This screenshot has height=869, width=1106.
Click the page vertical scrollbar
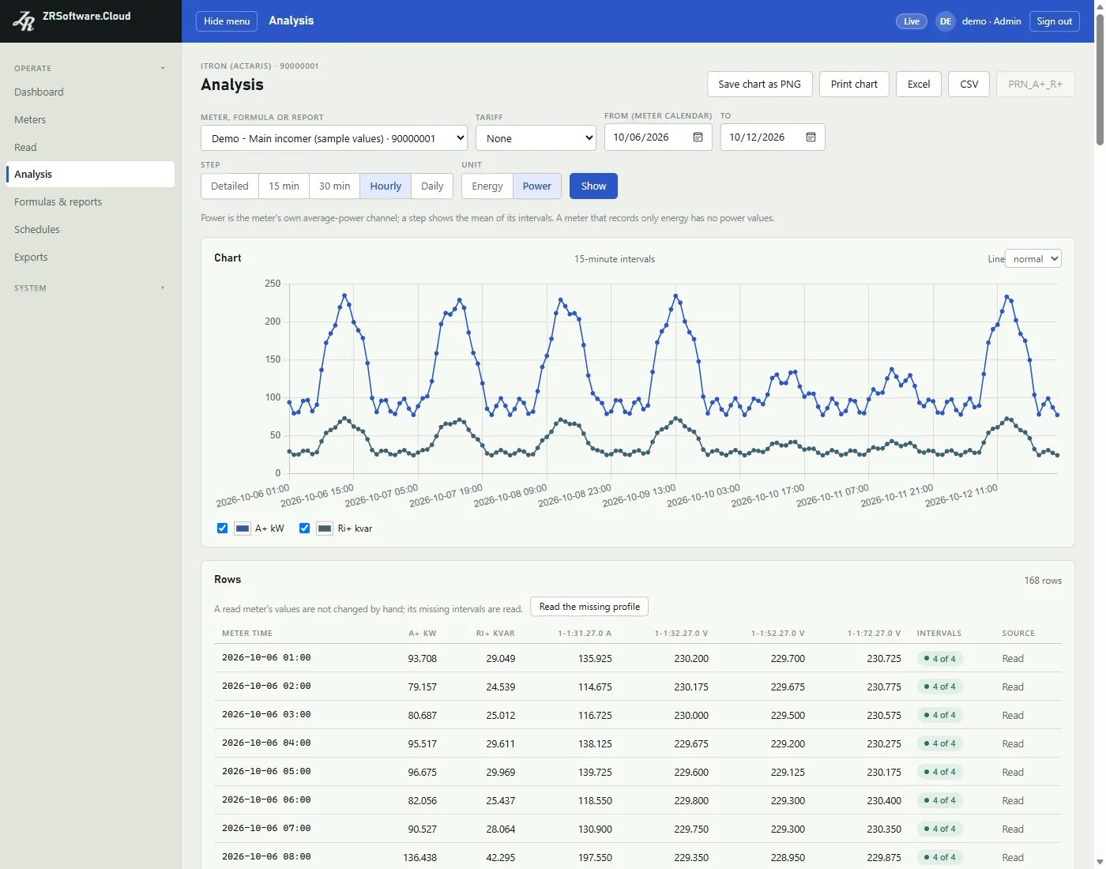click(1100, 79)
